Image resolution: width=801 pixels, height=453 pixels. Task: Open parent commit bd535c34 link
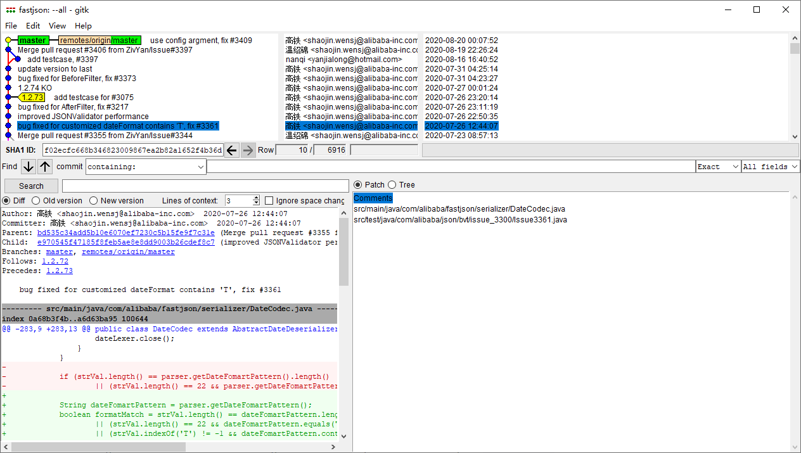coord(125,233)
